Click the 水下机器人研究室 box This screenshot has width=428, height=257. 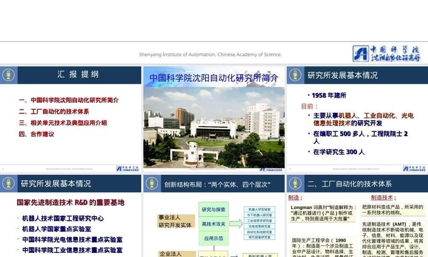click(260, 215)
